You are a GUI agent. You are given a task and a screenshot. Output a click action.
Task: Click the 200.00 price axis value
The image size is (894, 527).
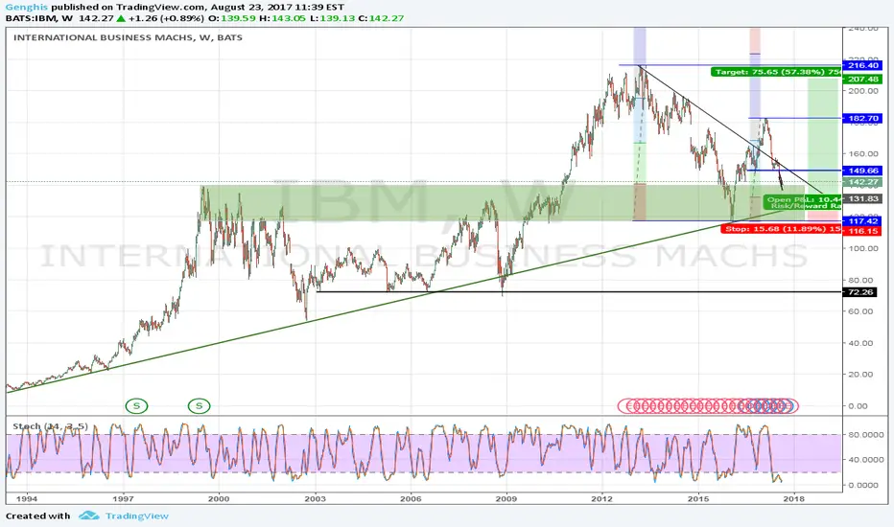pyautogui.click(x=863, y=91)
